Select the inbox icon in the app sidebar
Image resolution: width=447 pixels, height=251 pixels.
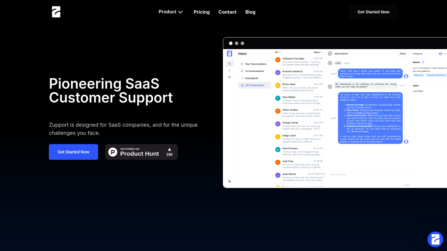[x=229, y=64]
